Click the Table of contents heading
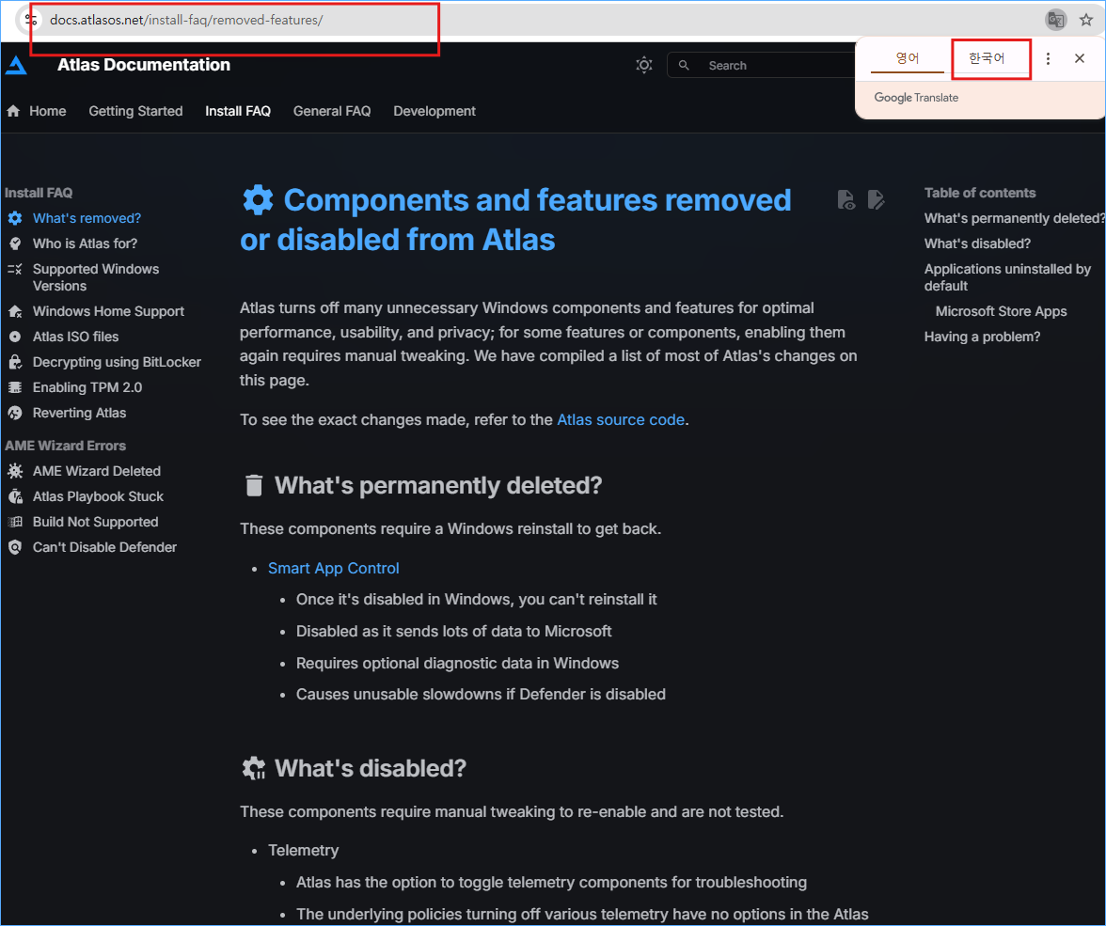The height and width of the screenshot is (926, 1106). (980, 194)
